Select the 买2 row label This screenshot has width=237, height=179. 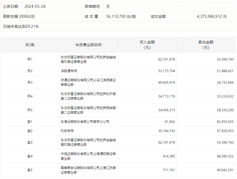(x=30, y=71)
